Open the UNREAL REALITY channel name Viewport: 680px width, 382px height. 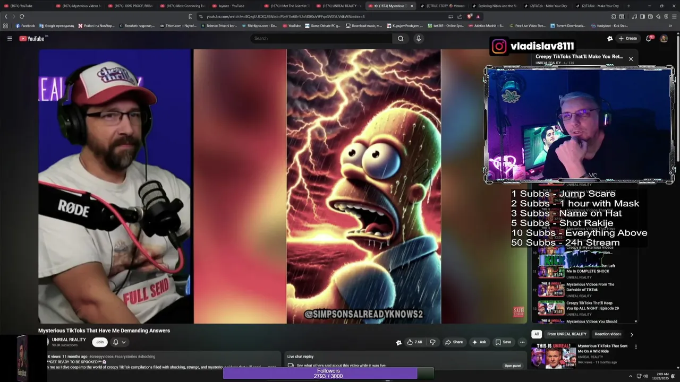click(69, 340)
